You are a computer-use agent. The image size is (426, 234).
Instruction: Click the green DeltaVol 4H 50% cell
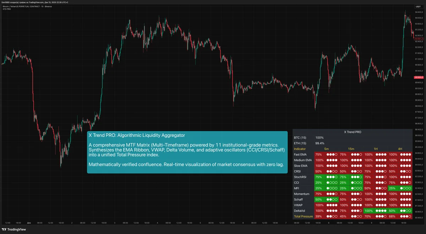click(x=393, y=211)
